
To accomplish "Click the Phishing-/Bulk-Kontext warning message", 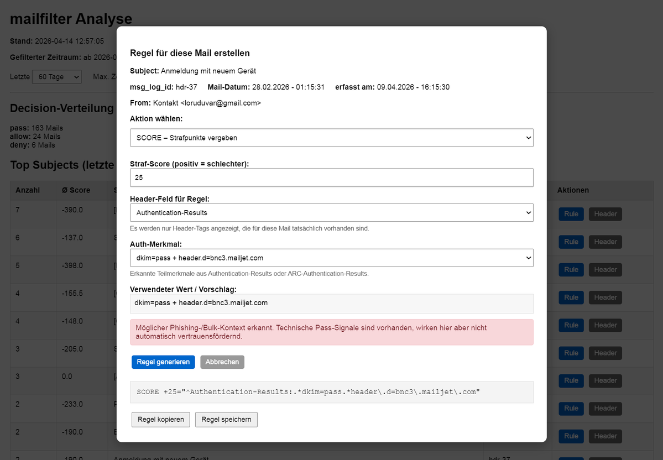I will [x=332, y=332].
